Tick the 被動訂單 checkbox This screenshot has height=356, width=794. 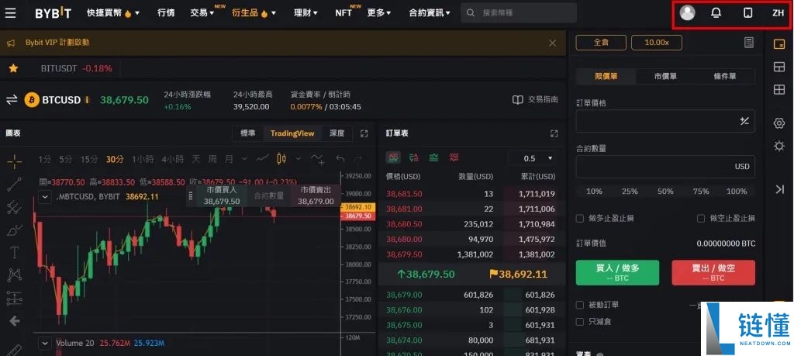coord(580,305)
